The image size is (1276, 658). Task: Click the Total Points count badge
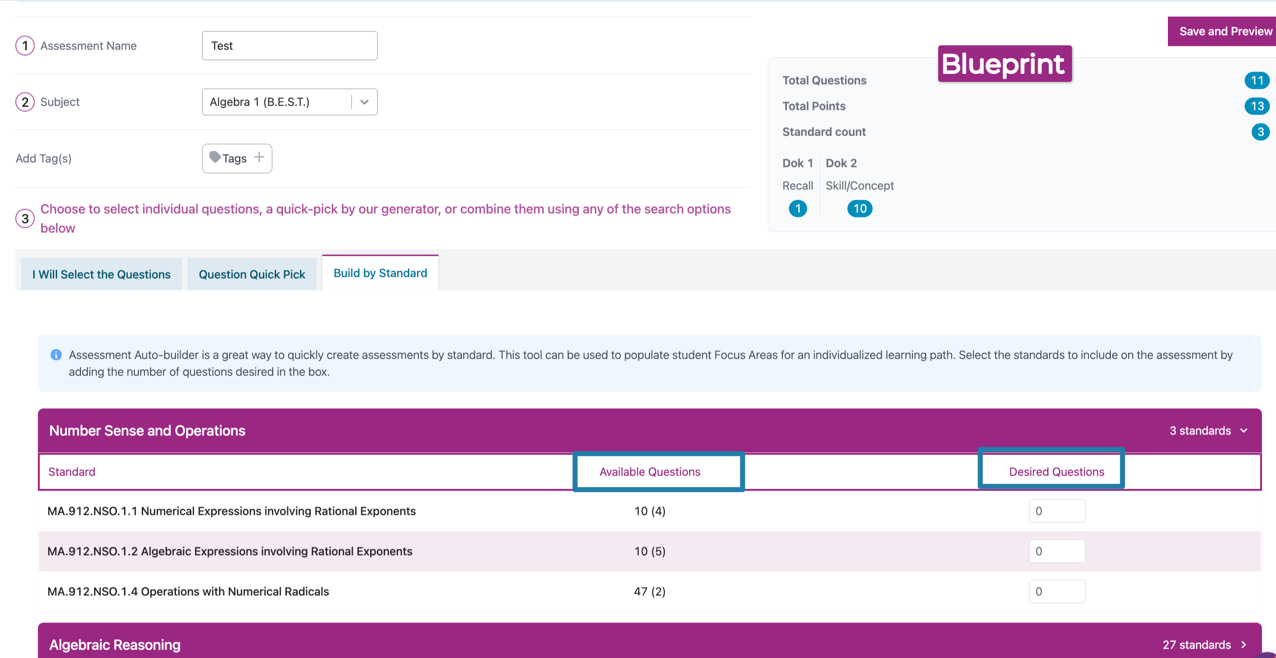click(1256, 106)
